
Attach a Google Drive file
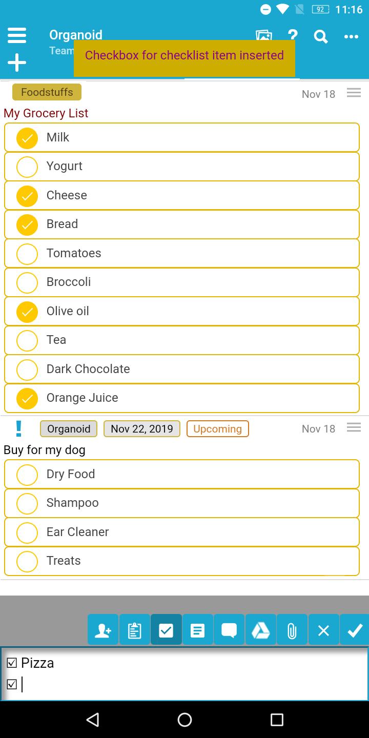pyautogui.click(x=260, y=629)
